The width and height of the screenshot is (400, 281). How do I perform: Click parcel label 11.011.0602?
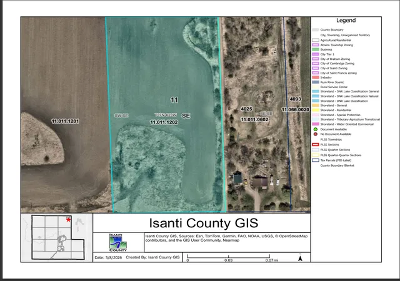254,120
